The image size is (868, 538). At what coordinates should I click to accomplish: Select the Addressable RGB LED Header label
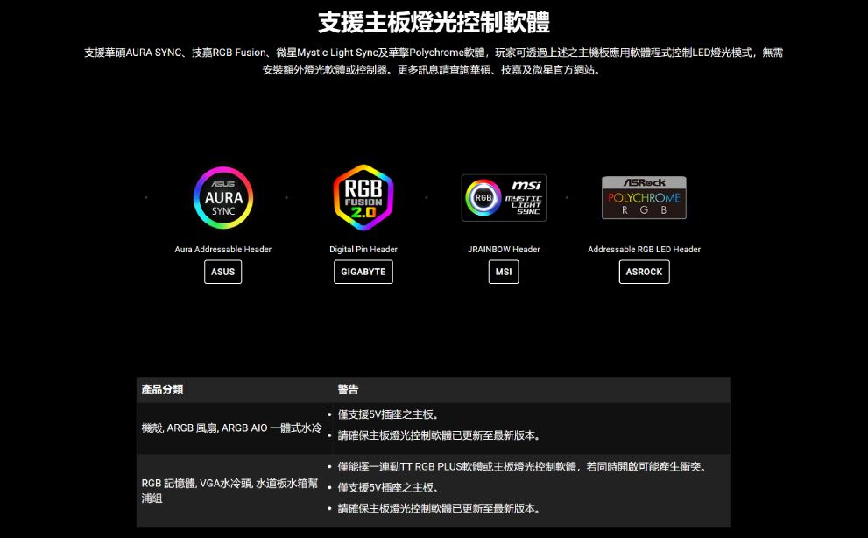[x=645, y=250]
